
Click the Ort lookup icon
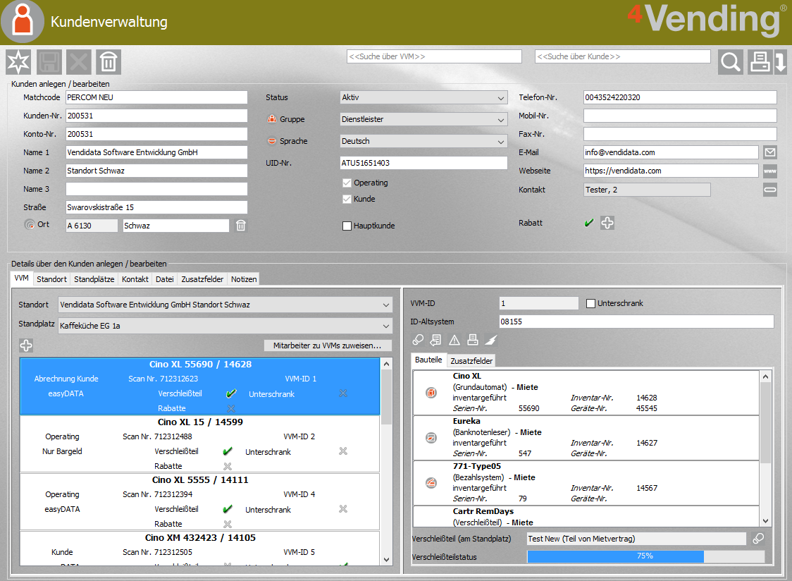pyautogui.click(x=30, y=224)
